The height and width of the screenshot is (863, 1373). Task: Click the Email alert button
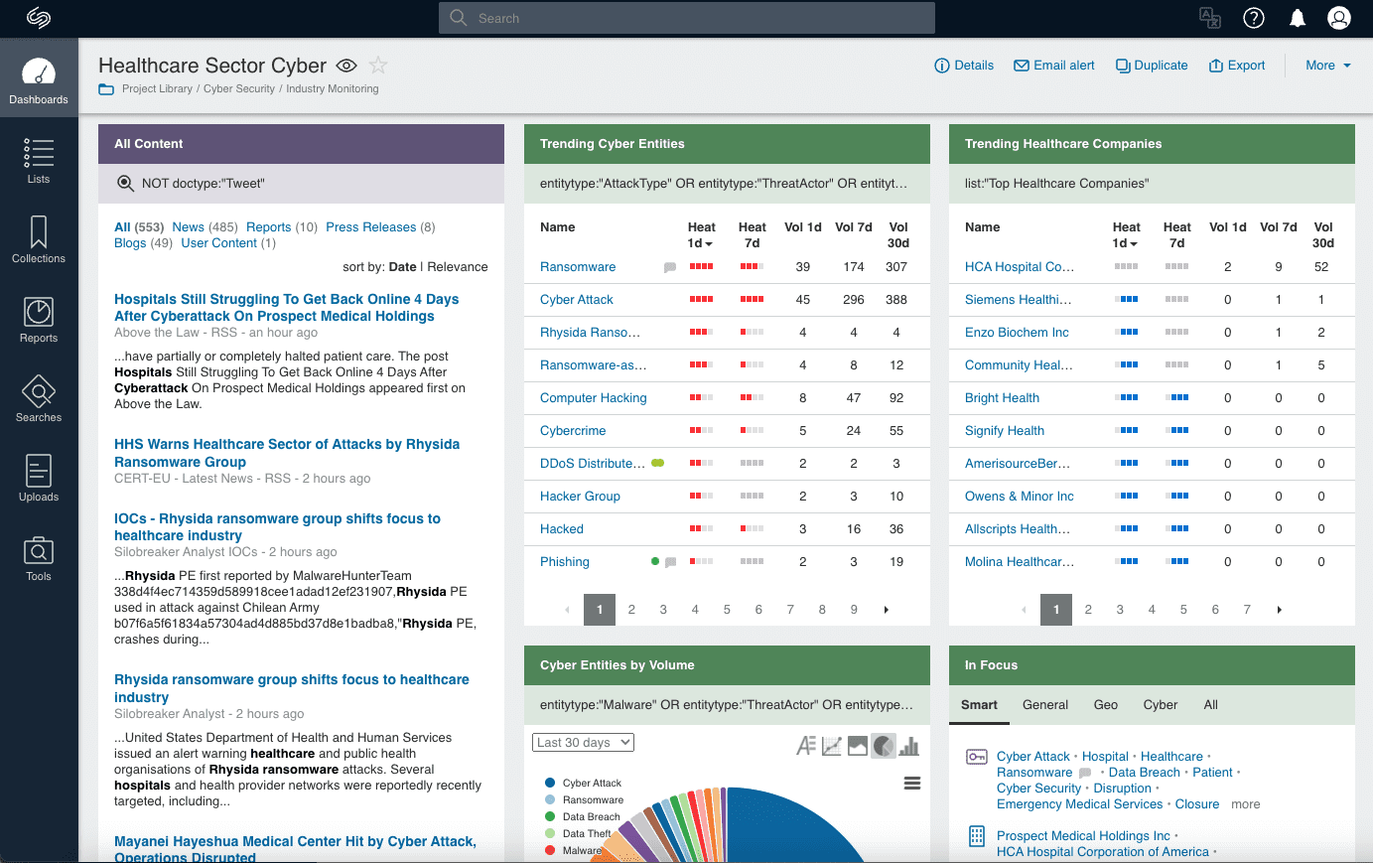(x=1054, y=66)
